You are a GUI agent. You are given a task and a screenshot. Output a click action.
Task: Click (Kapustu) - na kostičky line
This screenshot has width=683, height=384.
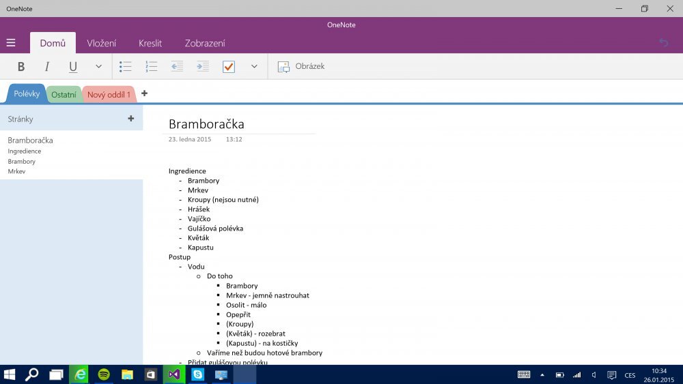click(262, 343)
